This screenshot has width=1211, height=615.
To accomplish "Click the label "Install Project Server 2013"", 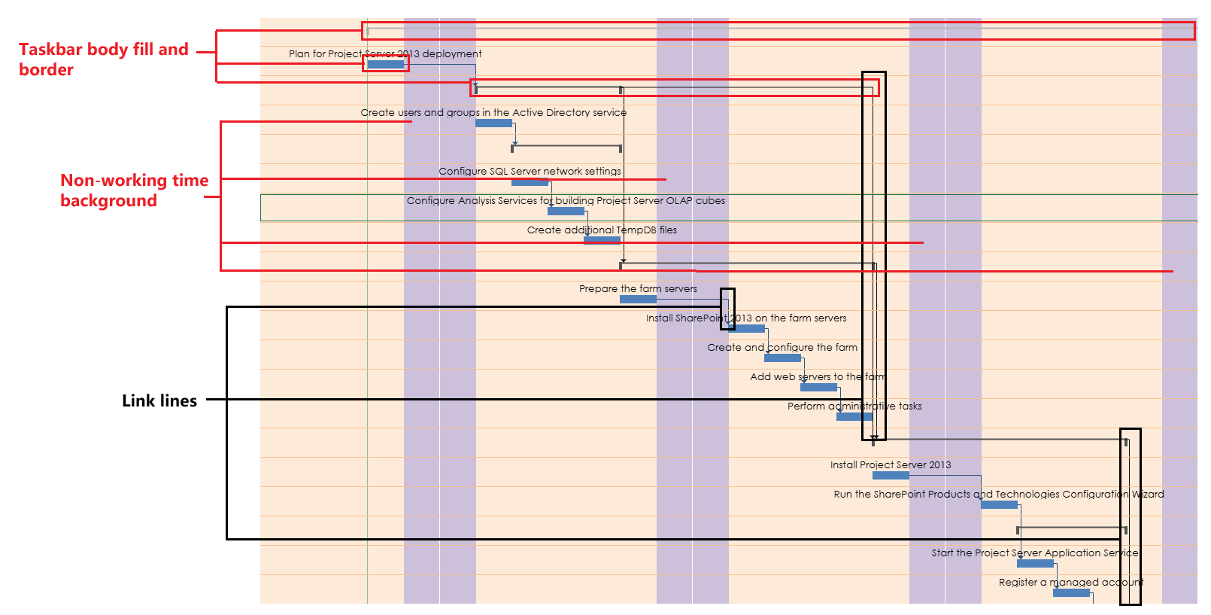I will pyautogui.click(x=891, y=465).
